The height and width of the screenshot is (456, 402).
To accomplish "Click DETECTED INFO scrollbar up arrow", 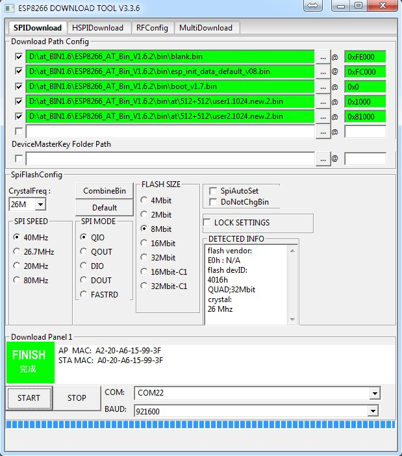I will click(x=292, y=251).
